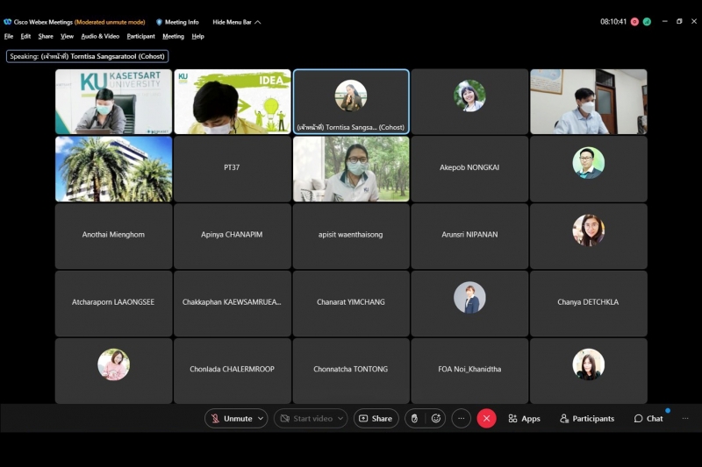
Task: Open the Audio & Video menu
Action: pyautogui.click(x=100, y=37)
